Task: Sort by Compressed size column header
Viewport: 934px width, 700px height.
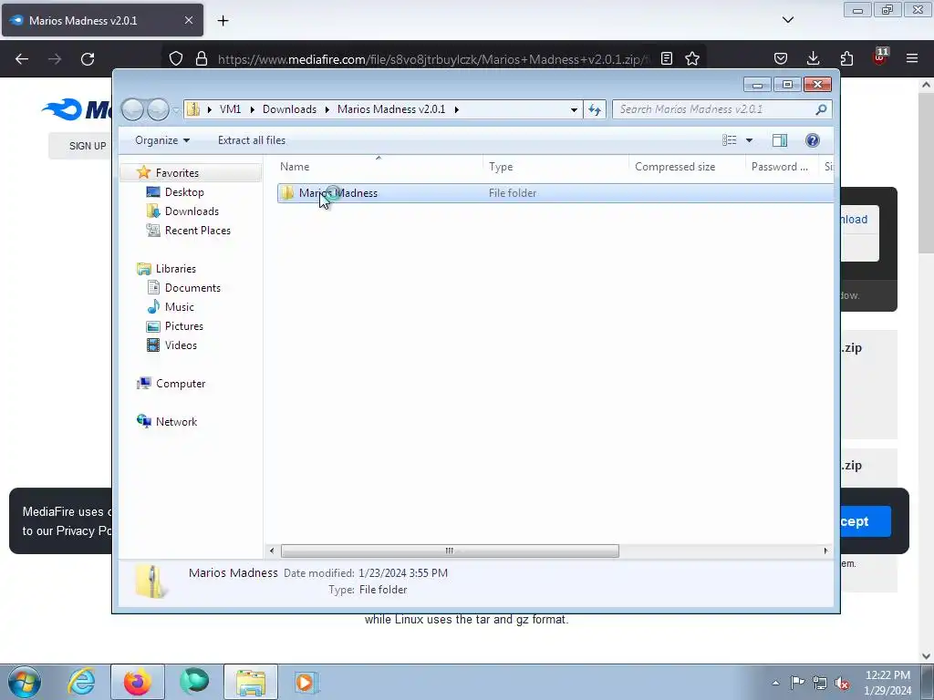Action: (688, 167)
